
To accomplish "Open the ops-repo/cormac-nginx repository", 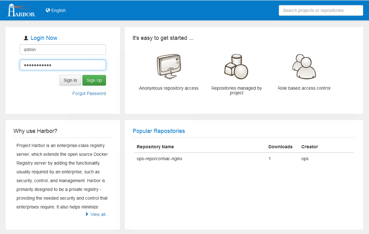I will 160,159.
